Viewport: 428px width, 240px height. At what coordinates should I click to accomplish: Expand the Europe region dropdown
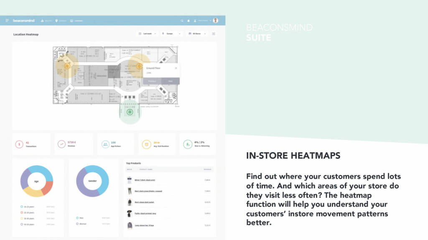172,33
